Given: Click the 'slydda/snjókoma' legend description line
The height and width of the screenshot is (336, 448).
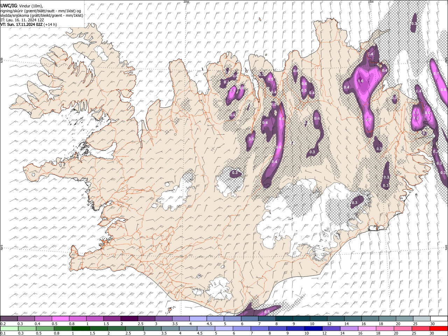Looking at the screenshot, I should tap(42, 15).
